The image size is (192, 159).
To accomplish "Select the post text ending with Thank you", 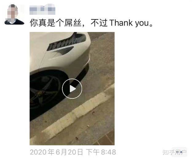I will click(x=91, y=23).
